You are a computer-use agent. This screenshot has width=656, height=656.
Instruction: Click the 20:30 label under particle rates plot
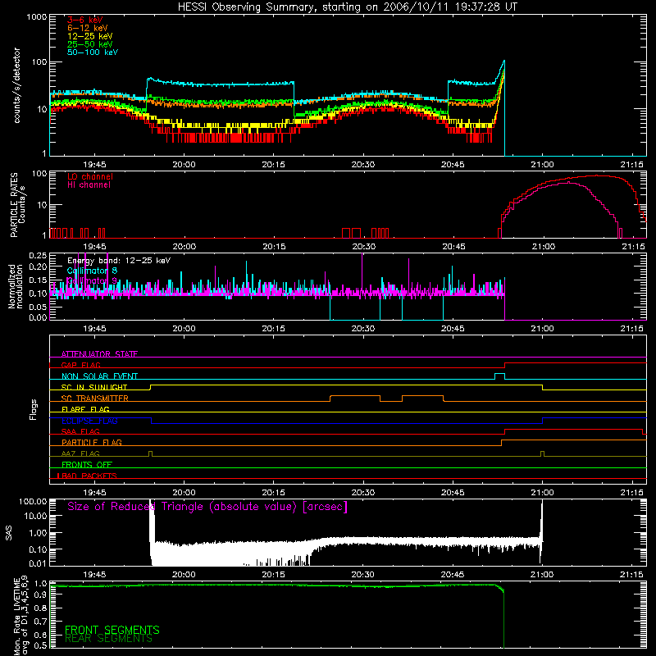[363, 247]
